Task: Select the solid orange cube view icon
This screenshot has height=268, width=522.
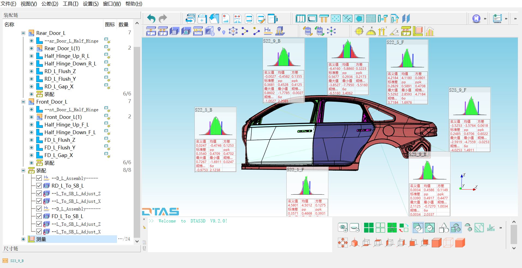Action: coord(437,242)
